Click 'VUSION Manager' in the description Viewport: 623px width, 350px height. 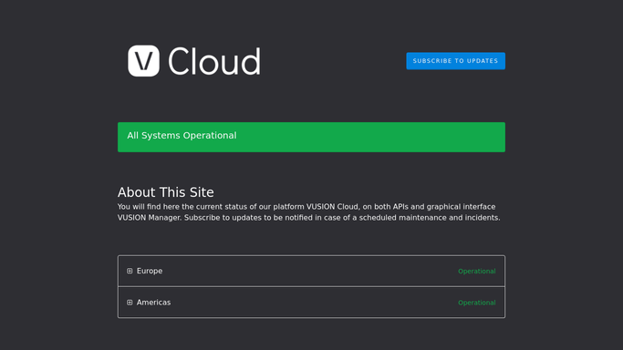click(x=149, y=218)
